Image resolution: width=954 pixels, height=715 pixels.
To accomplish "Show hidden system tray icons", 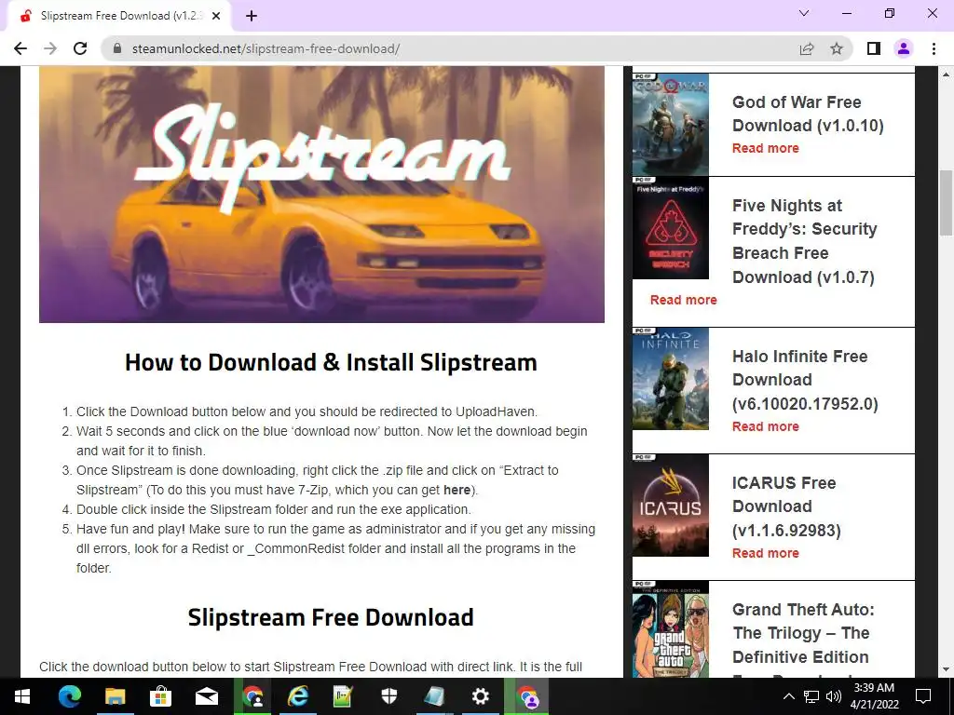I will 788,696.
